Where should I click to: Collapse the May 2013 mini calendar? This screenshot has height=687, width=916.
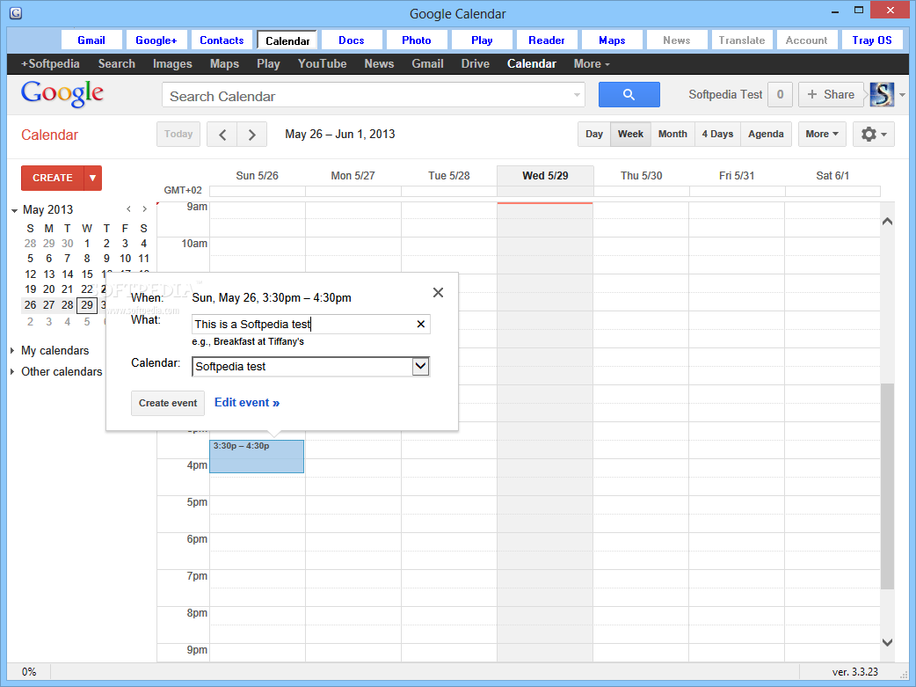(14, 210)
